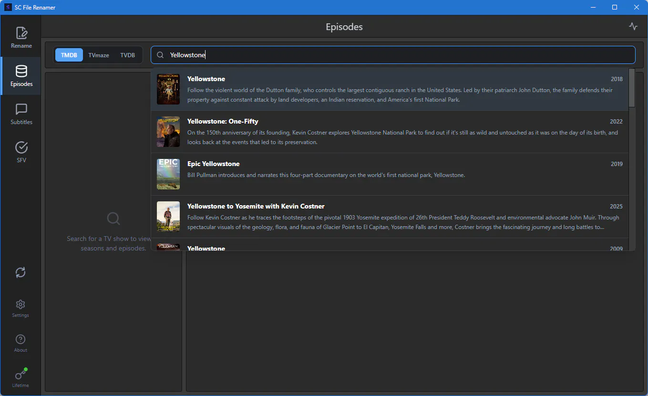Click the 150th anniversary description text

click(x=402, y=137)
